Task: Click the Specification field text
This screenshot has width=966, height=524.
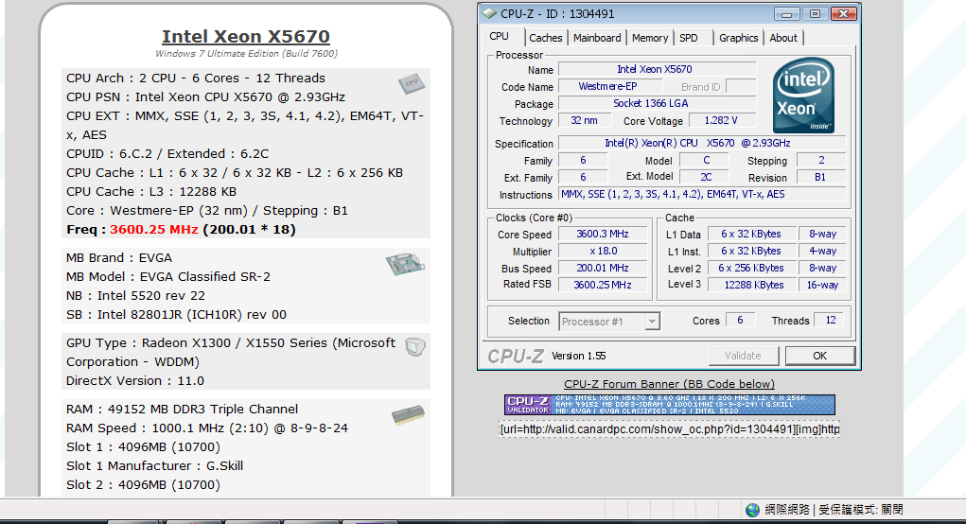Action: coord(702,143)
